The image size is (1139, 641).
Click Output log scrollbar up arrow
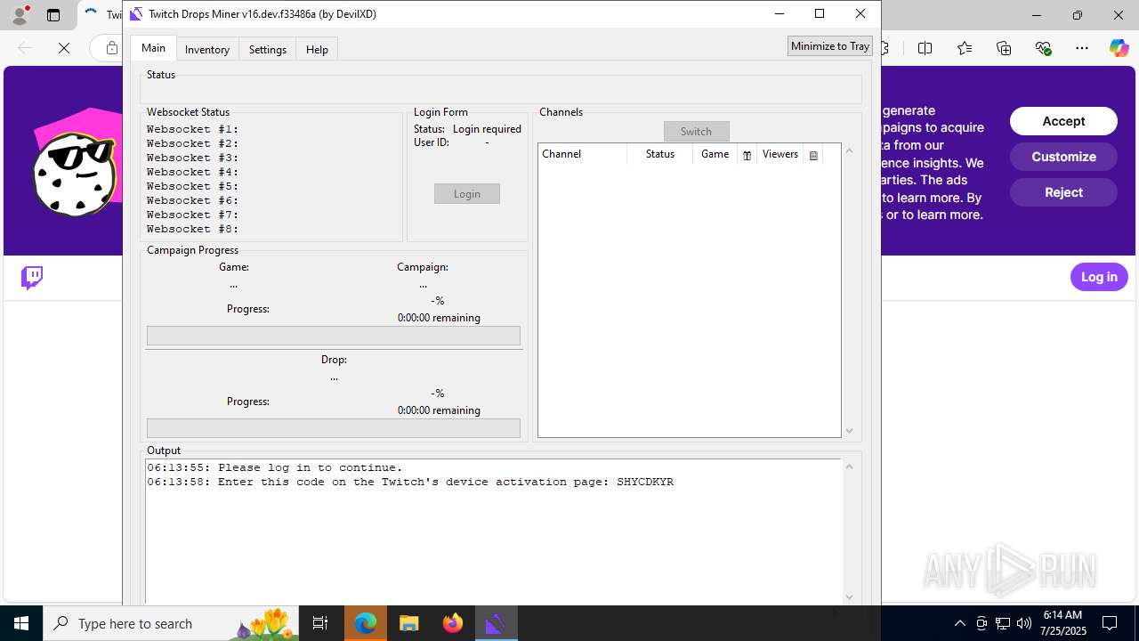pyautogui.click(x=849, y=467)
